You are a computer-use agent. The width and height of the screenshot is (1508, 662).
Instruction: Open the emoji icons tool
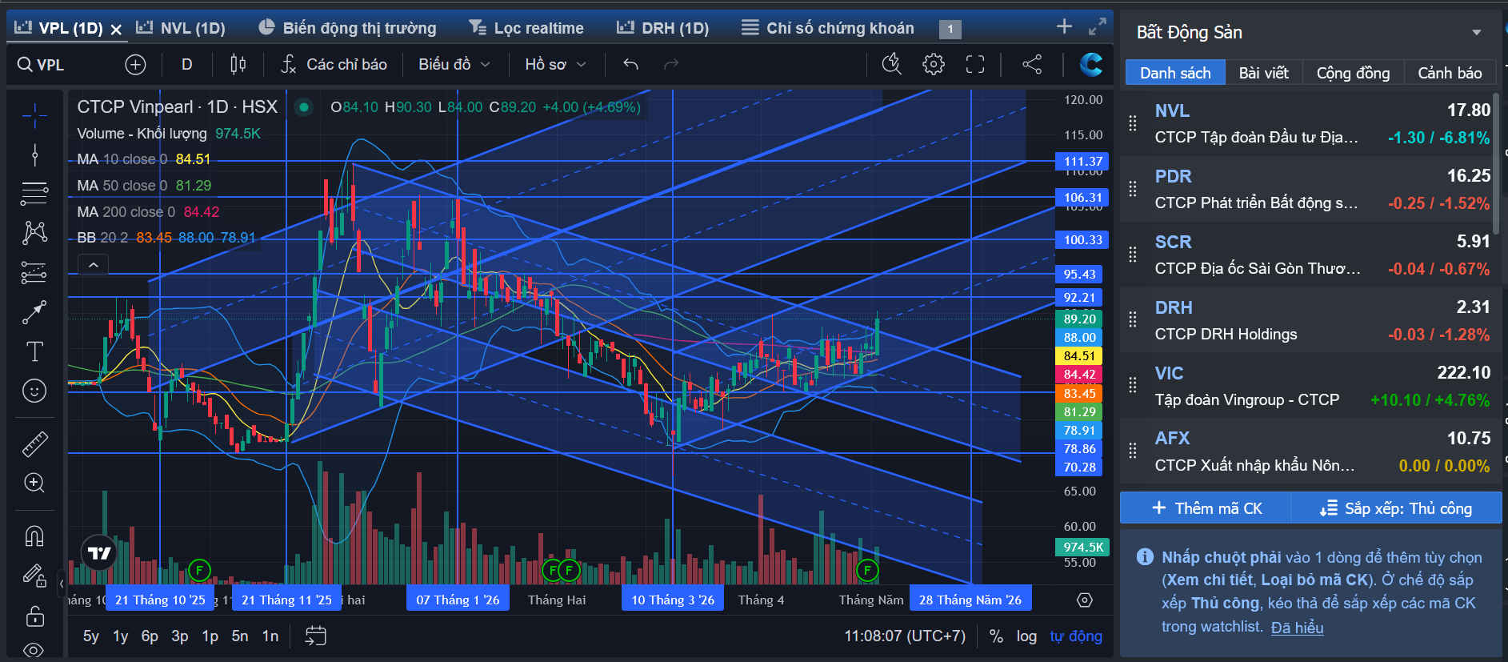(34, 391)
